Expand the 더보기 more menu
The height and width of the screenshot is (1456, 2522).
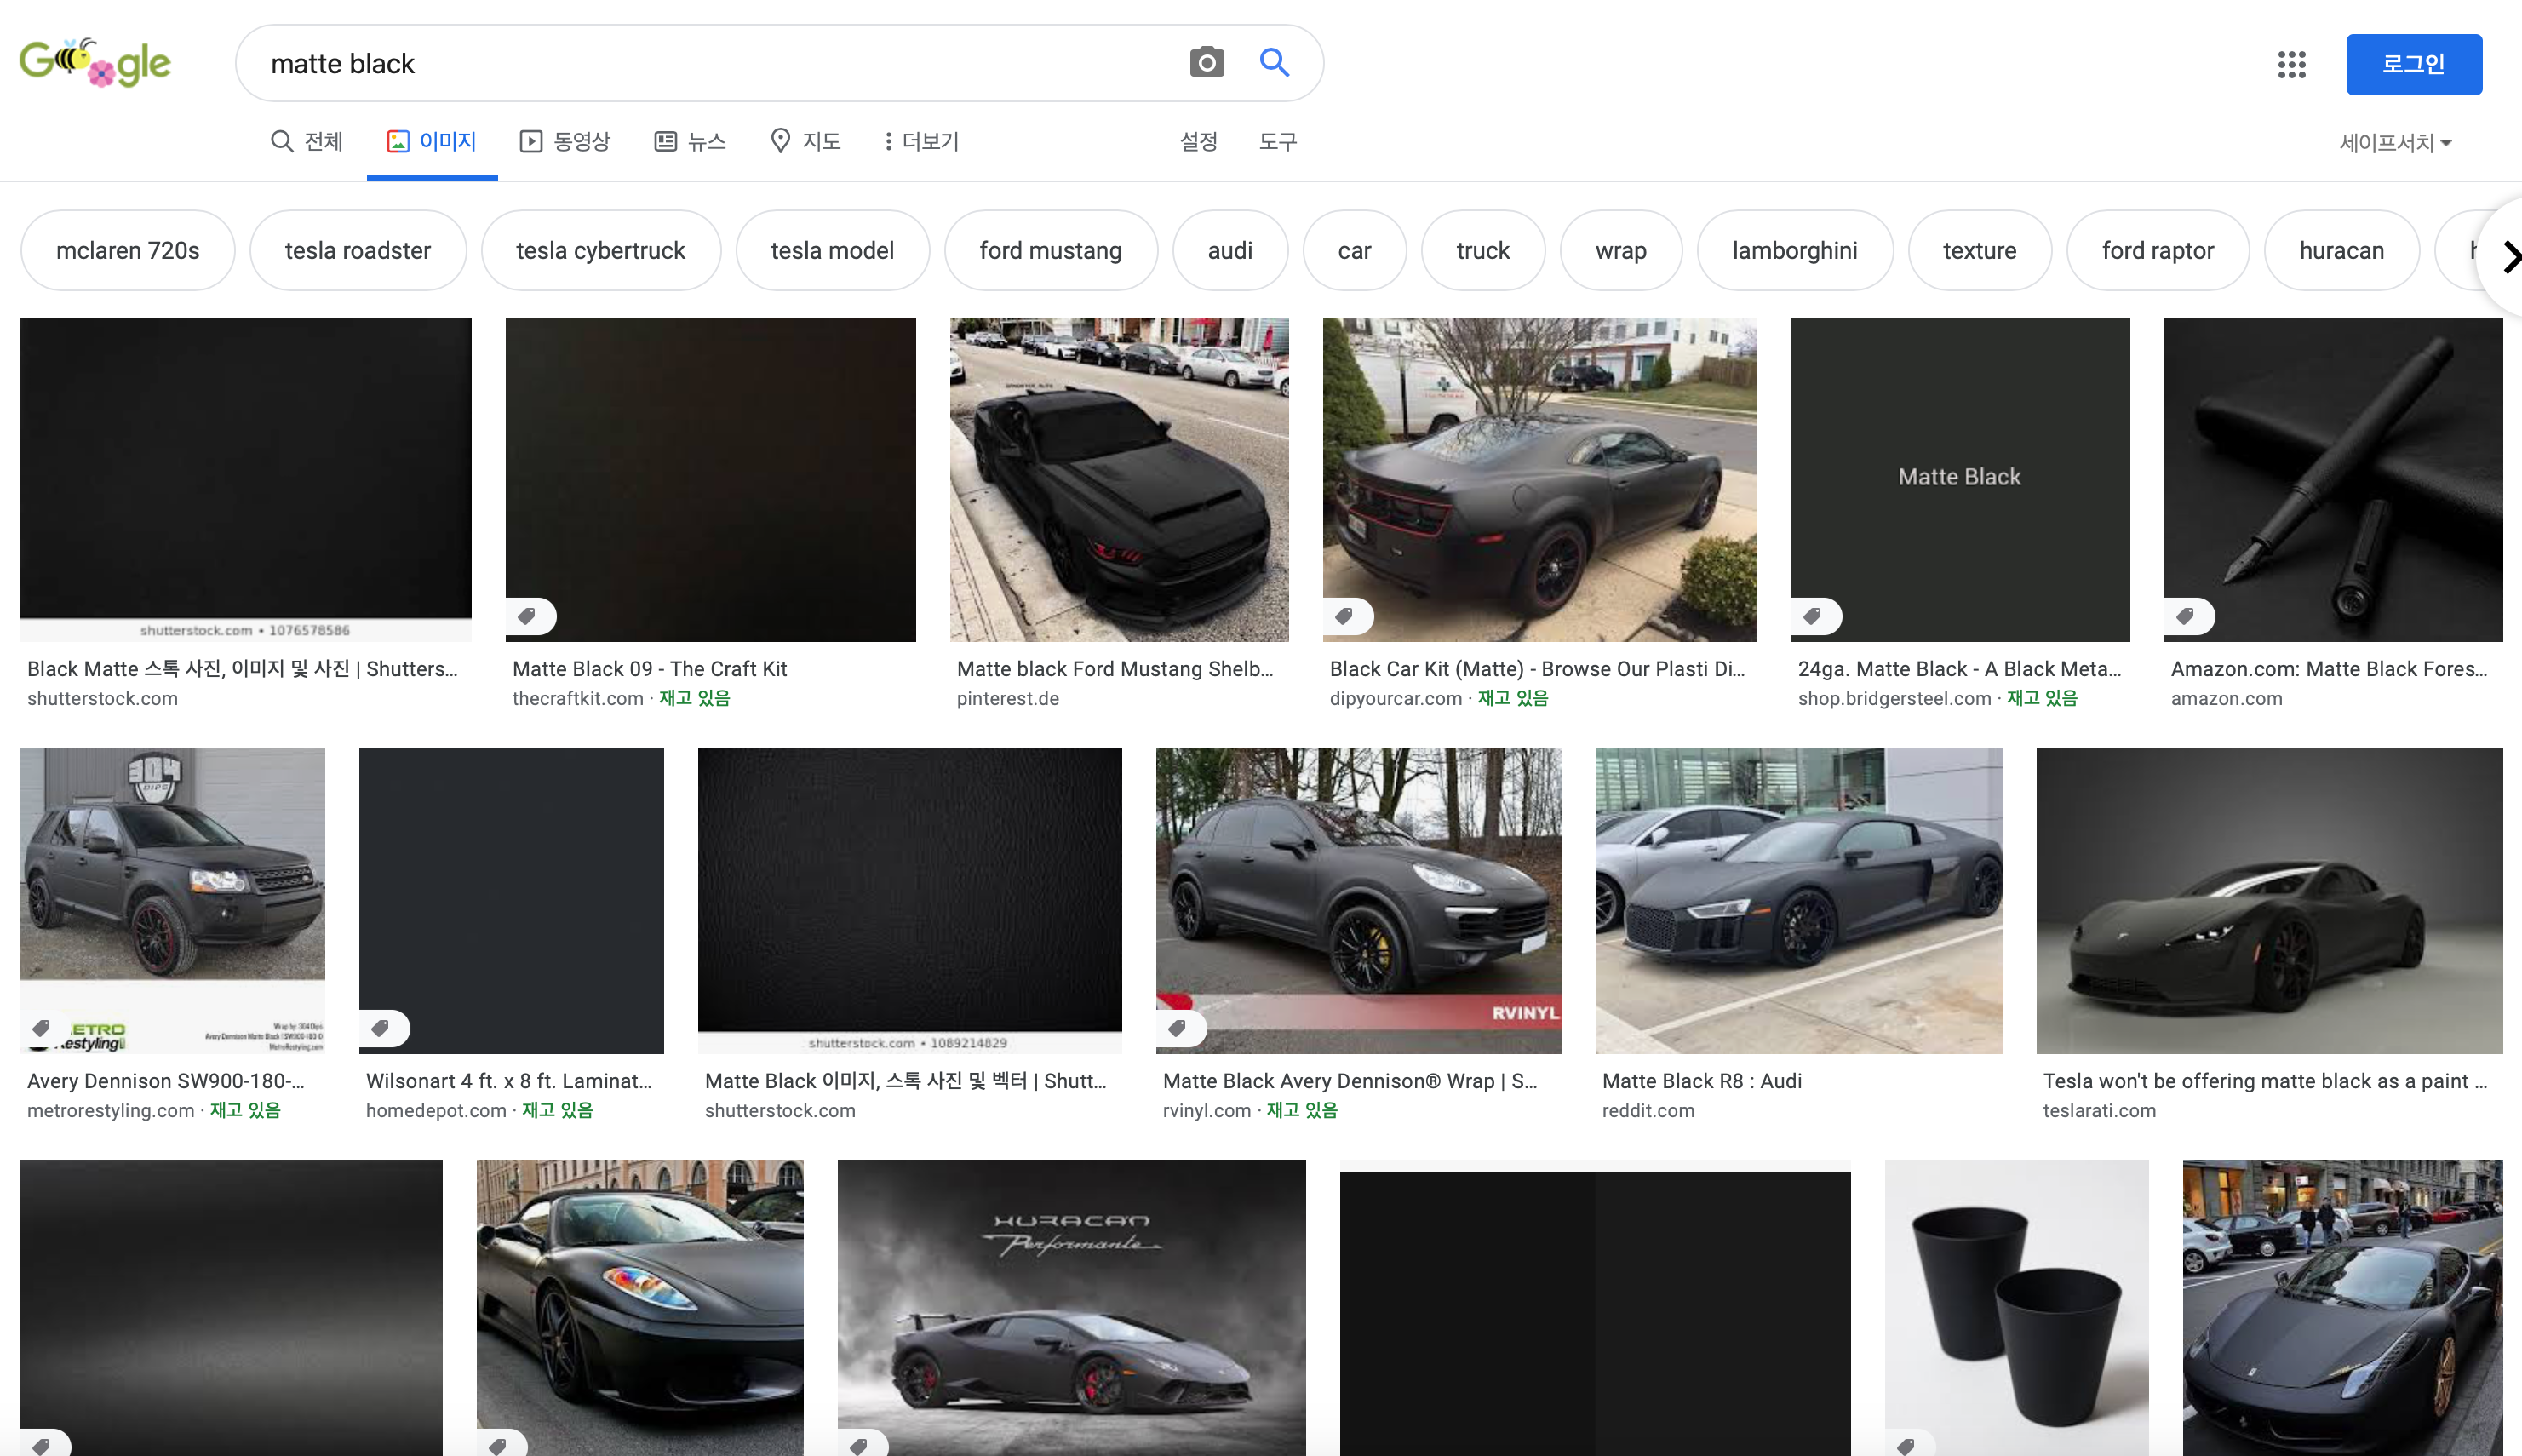coord(921,142)
